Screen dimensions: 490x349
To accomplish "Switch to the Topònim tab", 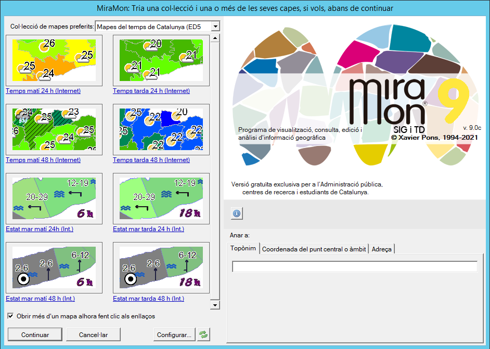I will (x=243, y=248).
